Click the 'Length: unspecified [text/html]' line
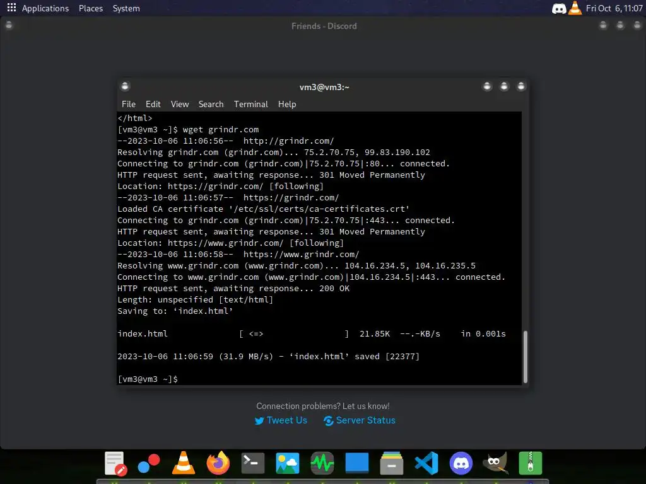646x484 pixels. (x=196, y=299)
